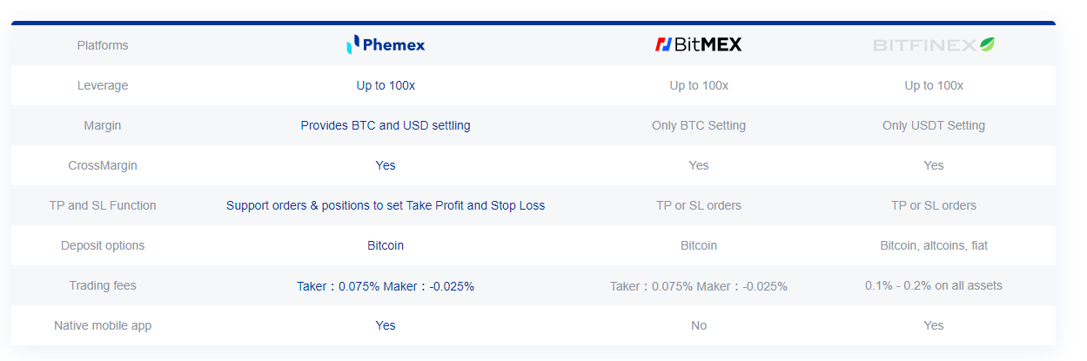Click the BitMEX logo
The image size is (1087, 361).
click(x=698, y=44)
